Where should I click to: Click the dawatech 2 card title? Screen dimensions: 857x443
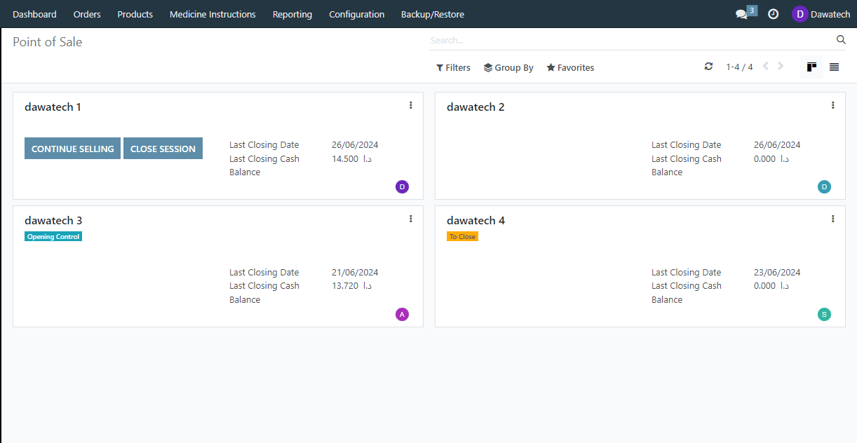(x=475, y=107)
